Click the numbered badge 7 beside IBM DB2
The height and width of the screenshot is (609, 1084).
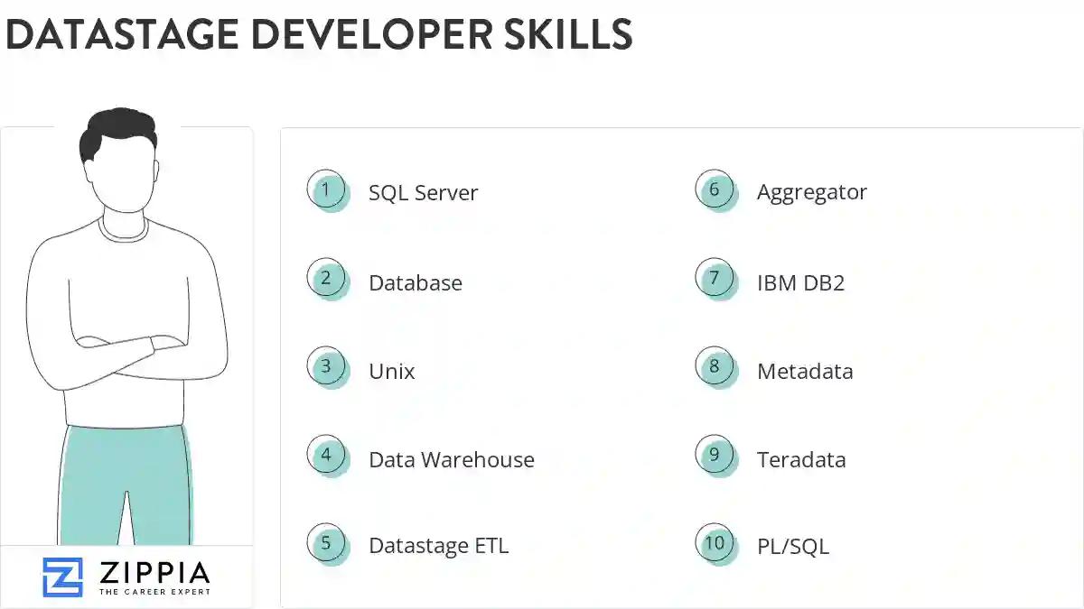tap(715, 279)
